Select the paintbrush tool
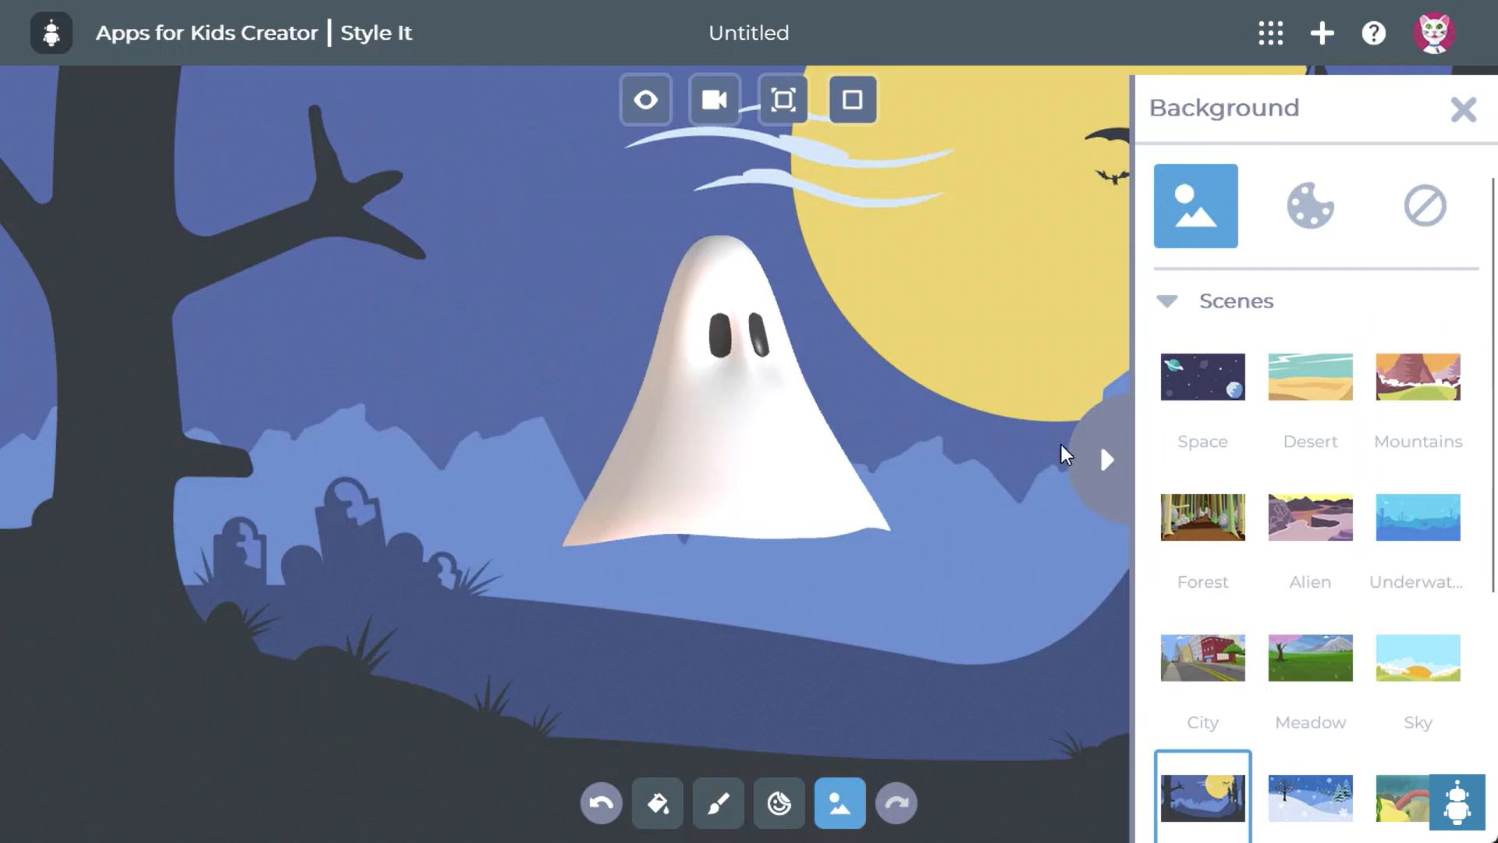 point(719,803)
